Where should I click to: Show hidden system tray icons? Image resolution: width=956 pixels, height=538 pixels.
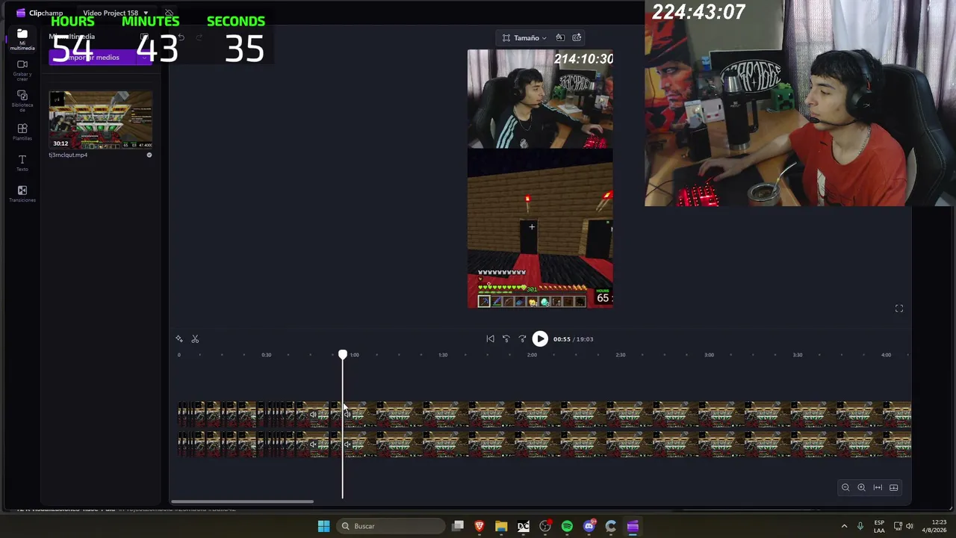tap(844, 526)
